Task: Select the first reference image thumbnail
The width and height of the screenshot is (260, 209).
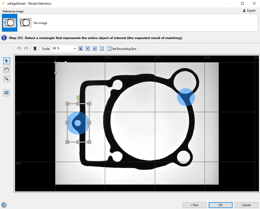Action: pos(10,23)
